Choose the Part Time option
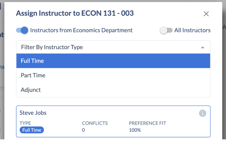Image resolution: width=226 pixels, height=141 pixels. [x=33, y=75]
